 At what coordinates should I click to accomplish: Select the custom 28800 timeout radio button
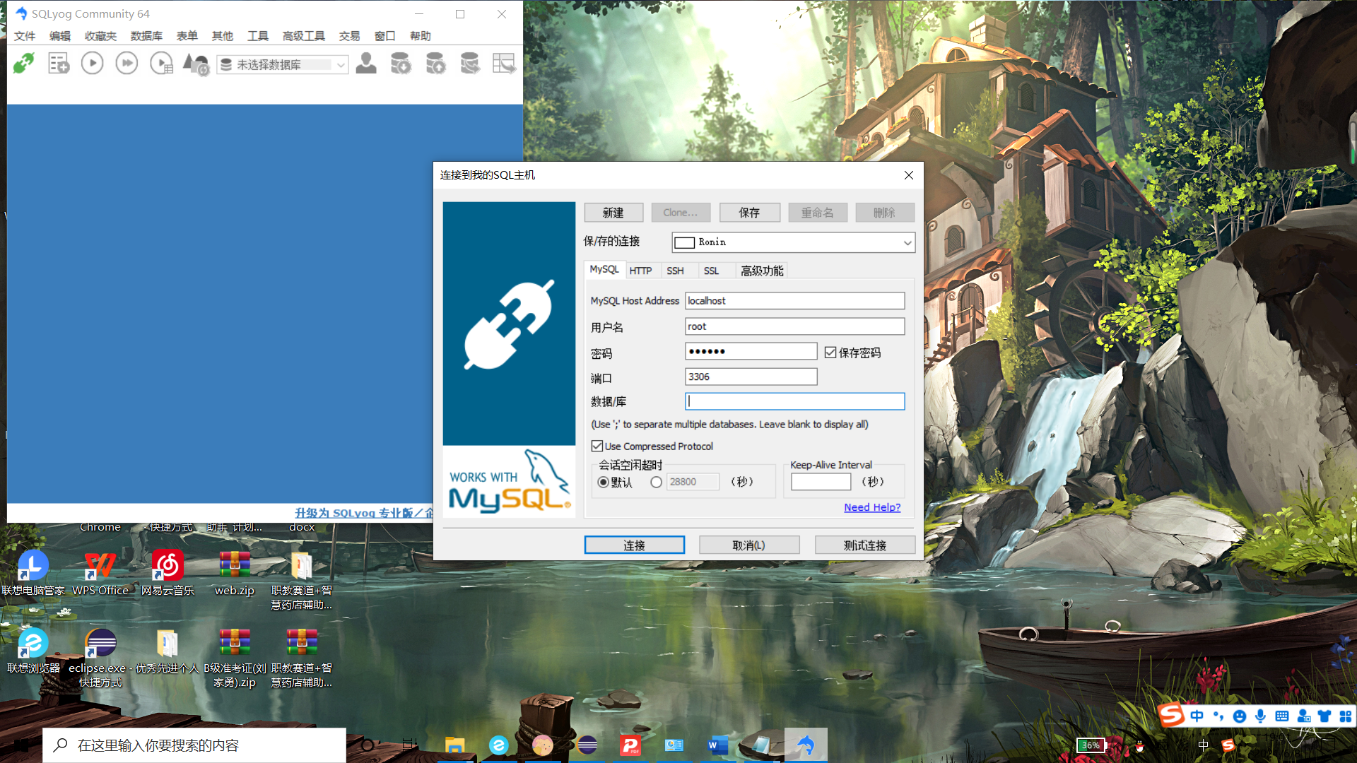coord(656,482)
